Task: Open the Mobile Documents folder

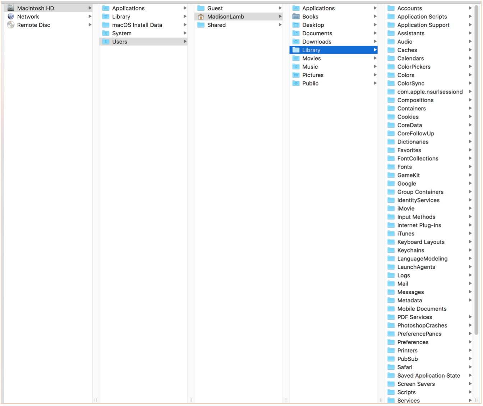Action: 422,308
